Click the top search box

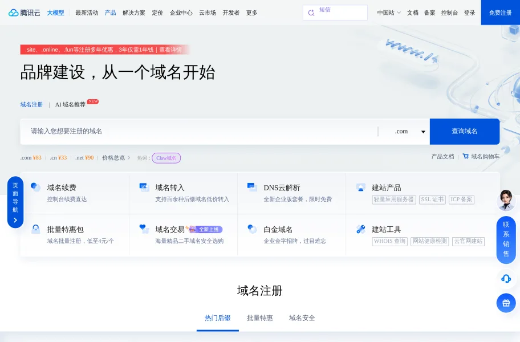coord(335,13)
